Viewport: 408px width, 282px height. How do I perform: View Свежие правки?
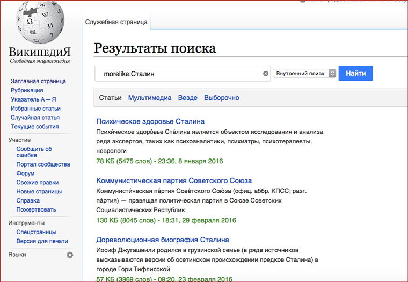point(38,183)
